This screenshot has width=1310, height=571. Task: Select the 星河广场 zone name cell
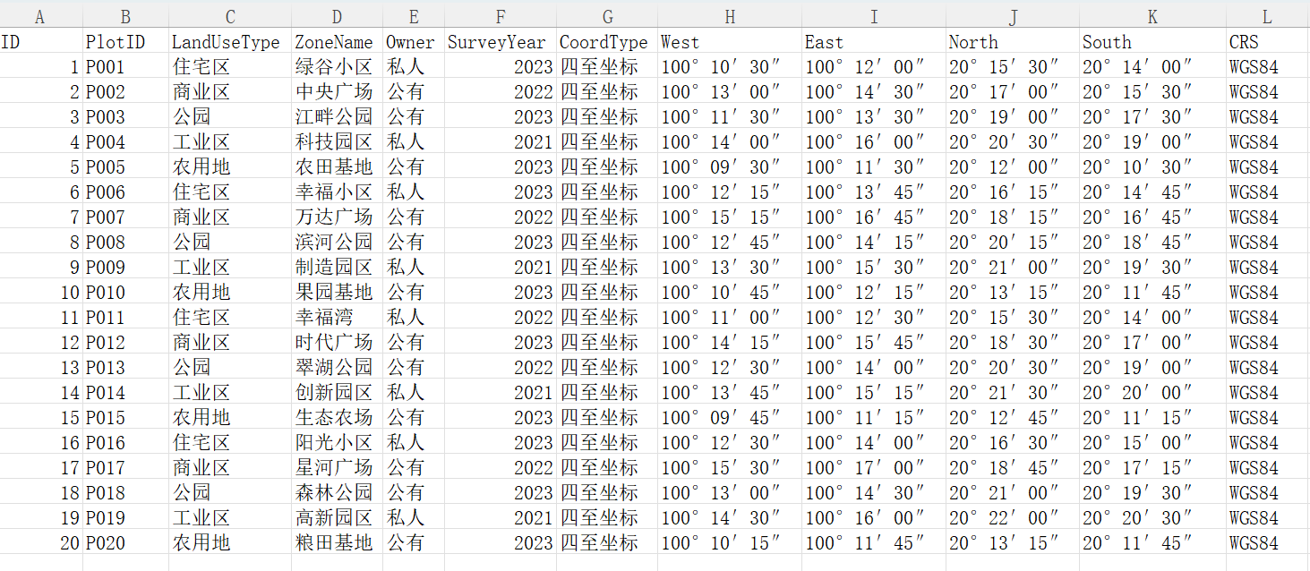(x=337, y=467)
